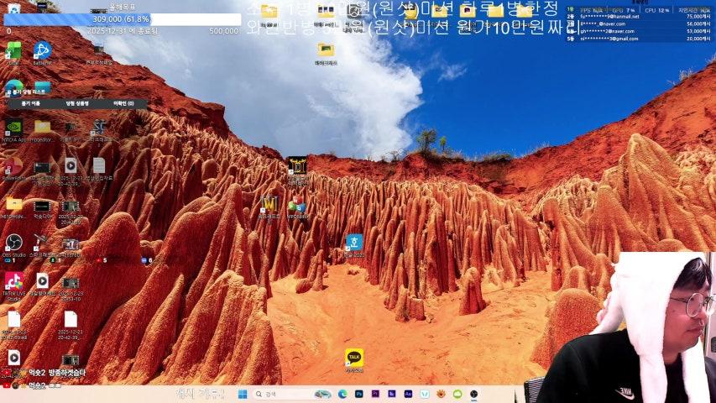Open the PowerPoint desktop shortcut
716x403 pixels.
tap(13, 165)
